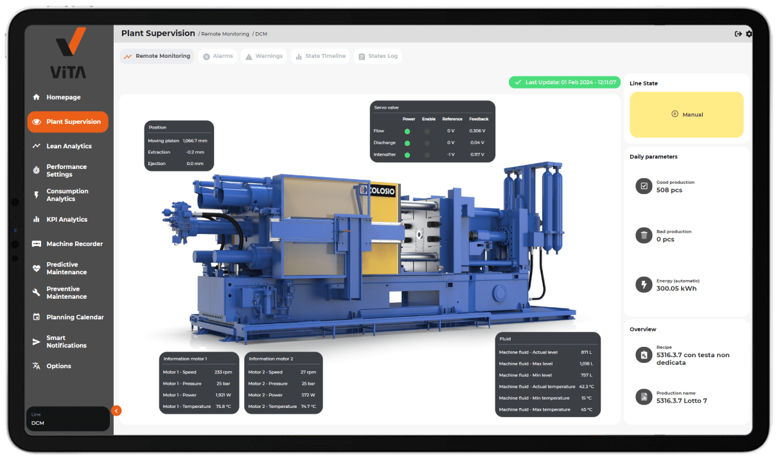Image resolution: width=778 pixels, height=460 pixels.
Task: Click Machine fluid Actual level 871 L
Action: coord(586,352)
